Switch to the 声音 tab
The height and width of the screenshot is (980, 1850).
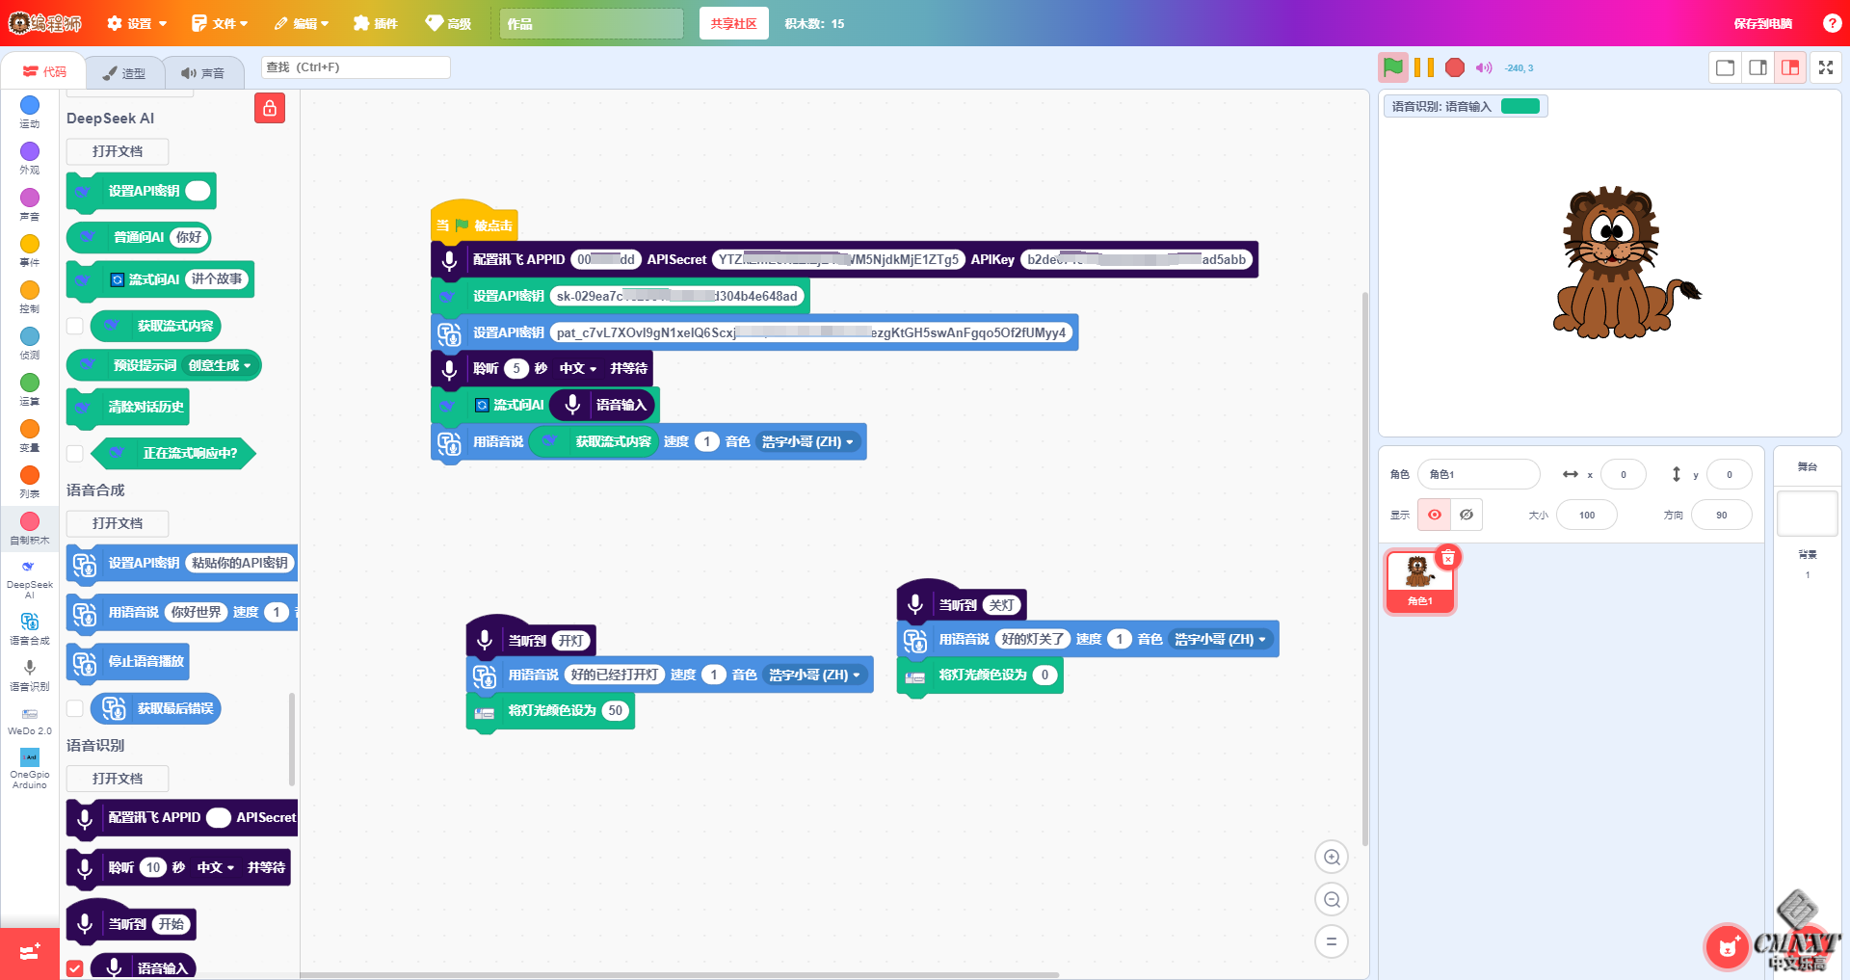pyautogui.click(x=203, y=73)
